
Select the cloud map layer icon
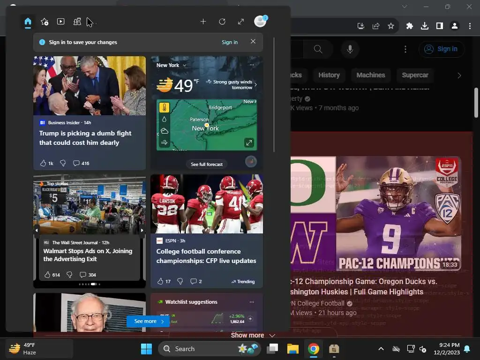(165, 131)
